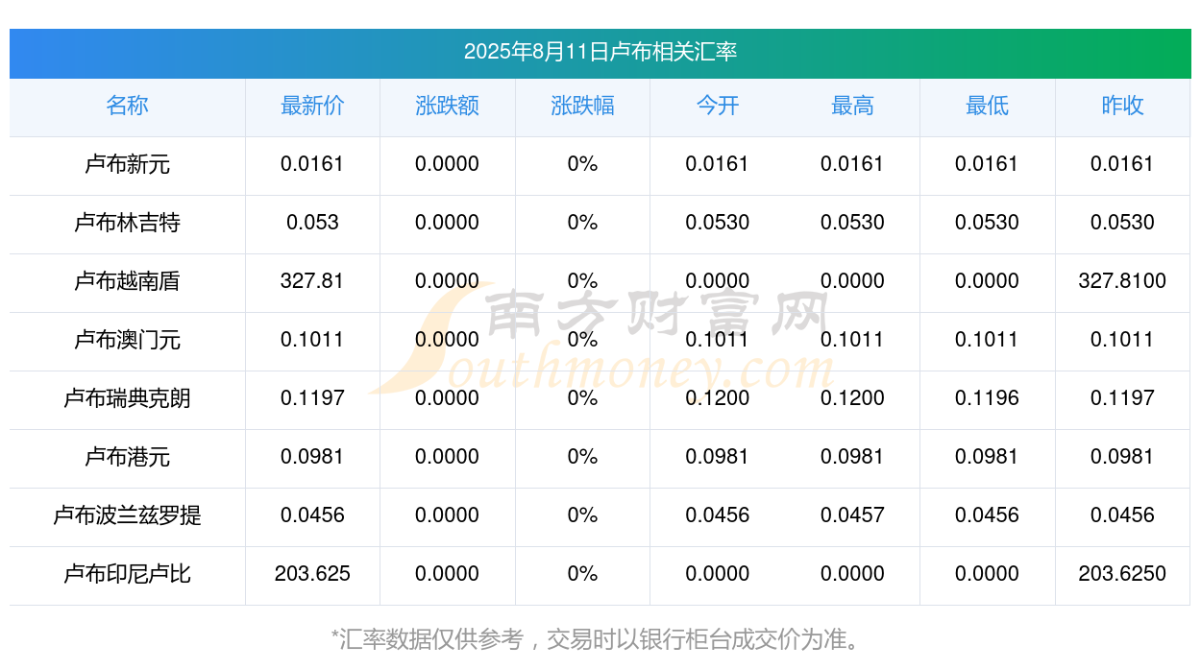
Task: Select the 卢布波兰兹罗提 row name
Action: [127, 515]
